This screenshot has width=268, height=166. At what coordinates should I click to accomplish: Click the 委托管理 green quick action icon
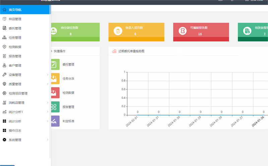(x=55, y=64)
